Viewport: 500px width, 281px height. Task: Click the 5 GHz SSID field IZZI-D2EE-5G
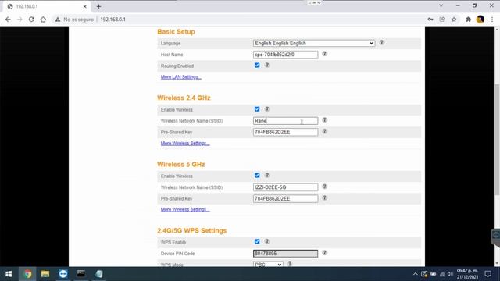tap(285, 187)
